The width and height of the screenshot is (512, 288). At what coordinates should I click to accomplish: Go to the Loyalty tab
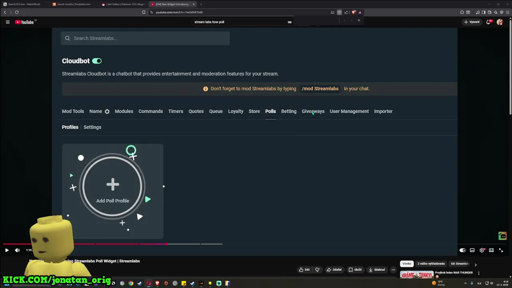[236, 111]
